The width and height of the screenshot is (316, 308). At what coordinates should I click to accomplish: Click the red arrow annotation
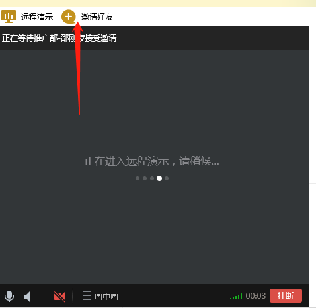click(x=78, y=68)
